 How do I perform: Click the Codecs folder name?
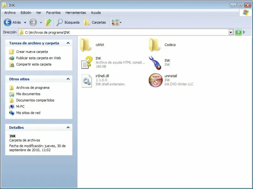pos(170,45)
